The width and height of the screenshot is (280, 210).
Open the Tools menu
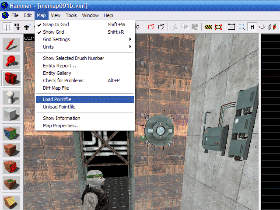[x=71, y=15]
